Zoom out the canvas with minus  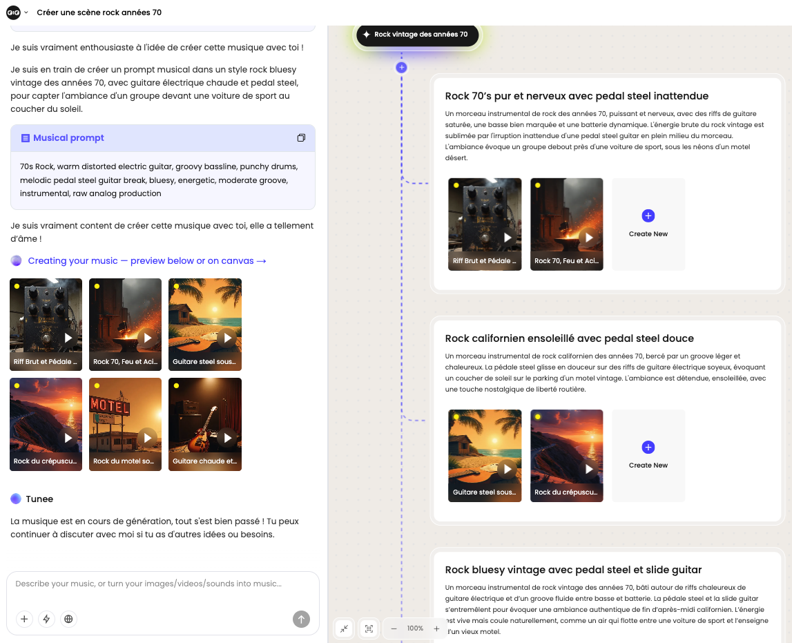394,628
